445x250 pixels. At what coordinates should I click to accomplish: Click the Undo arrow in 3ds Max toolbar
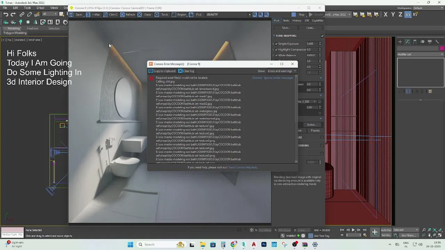[x=6, y=14]
